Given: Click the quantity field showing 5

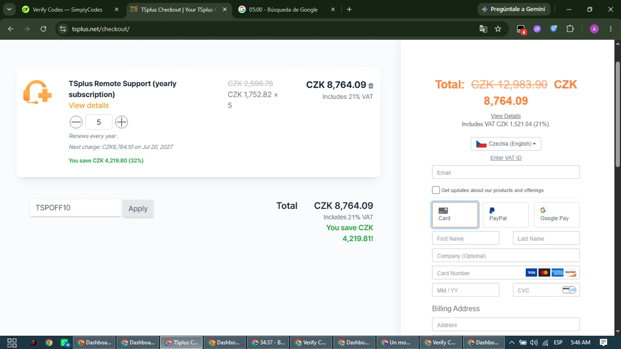Looking at the screenshot, I should (x=99, y=122).
